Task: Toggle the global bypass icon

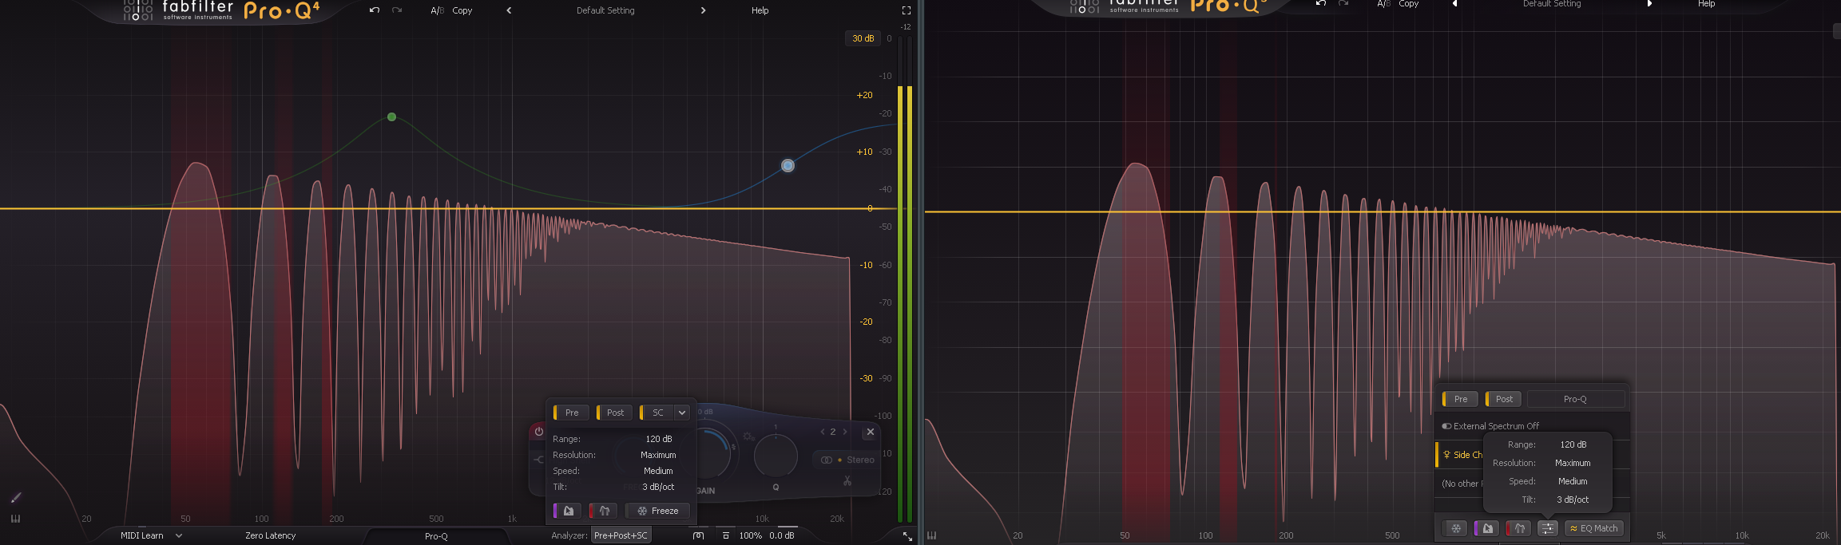Action: pyautogui.click(x=699, y=535)
